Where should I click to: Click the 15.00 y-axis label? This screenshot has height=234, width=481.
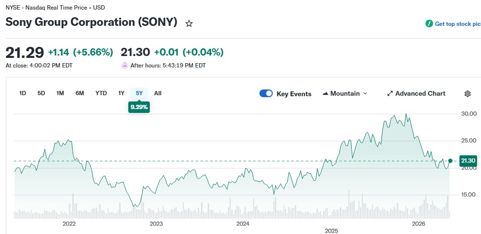[x=469, y=195]
